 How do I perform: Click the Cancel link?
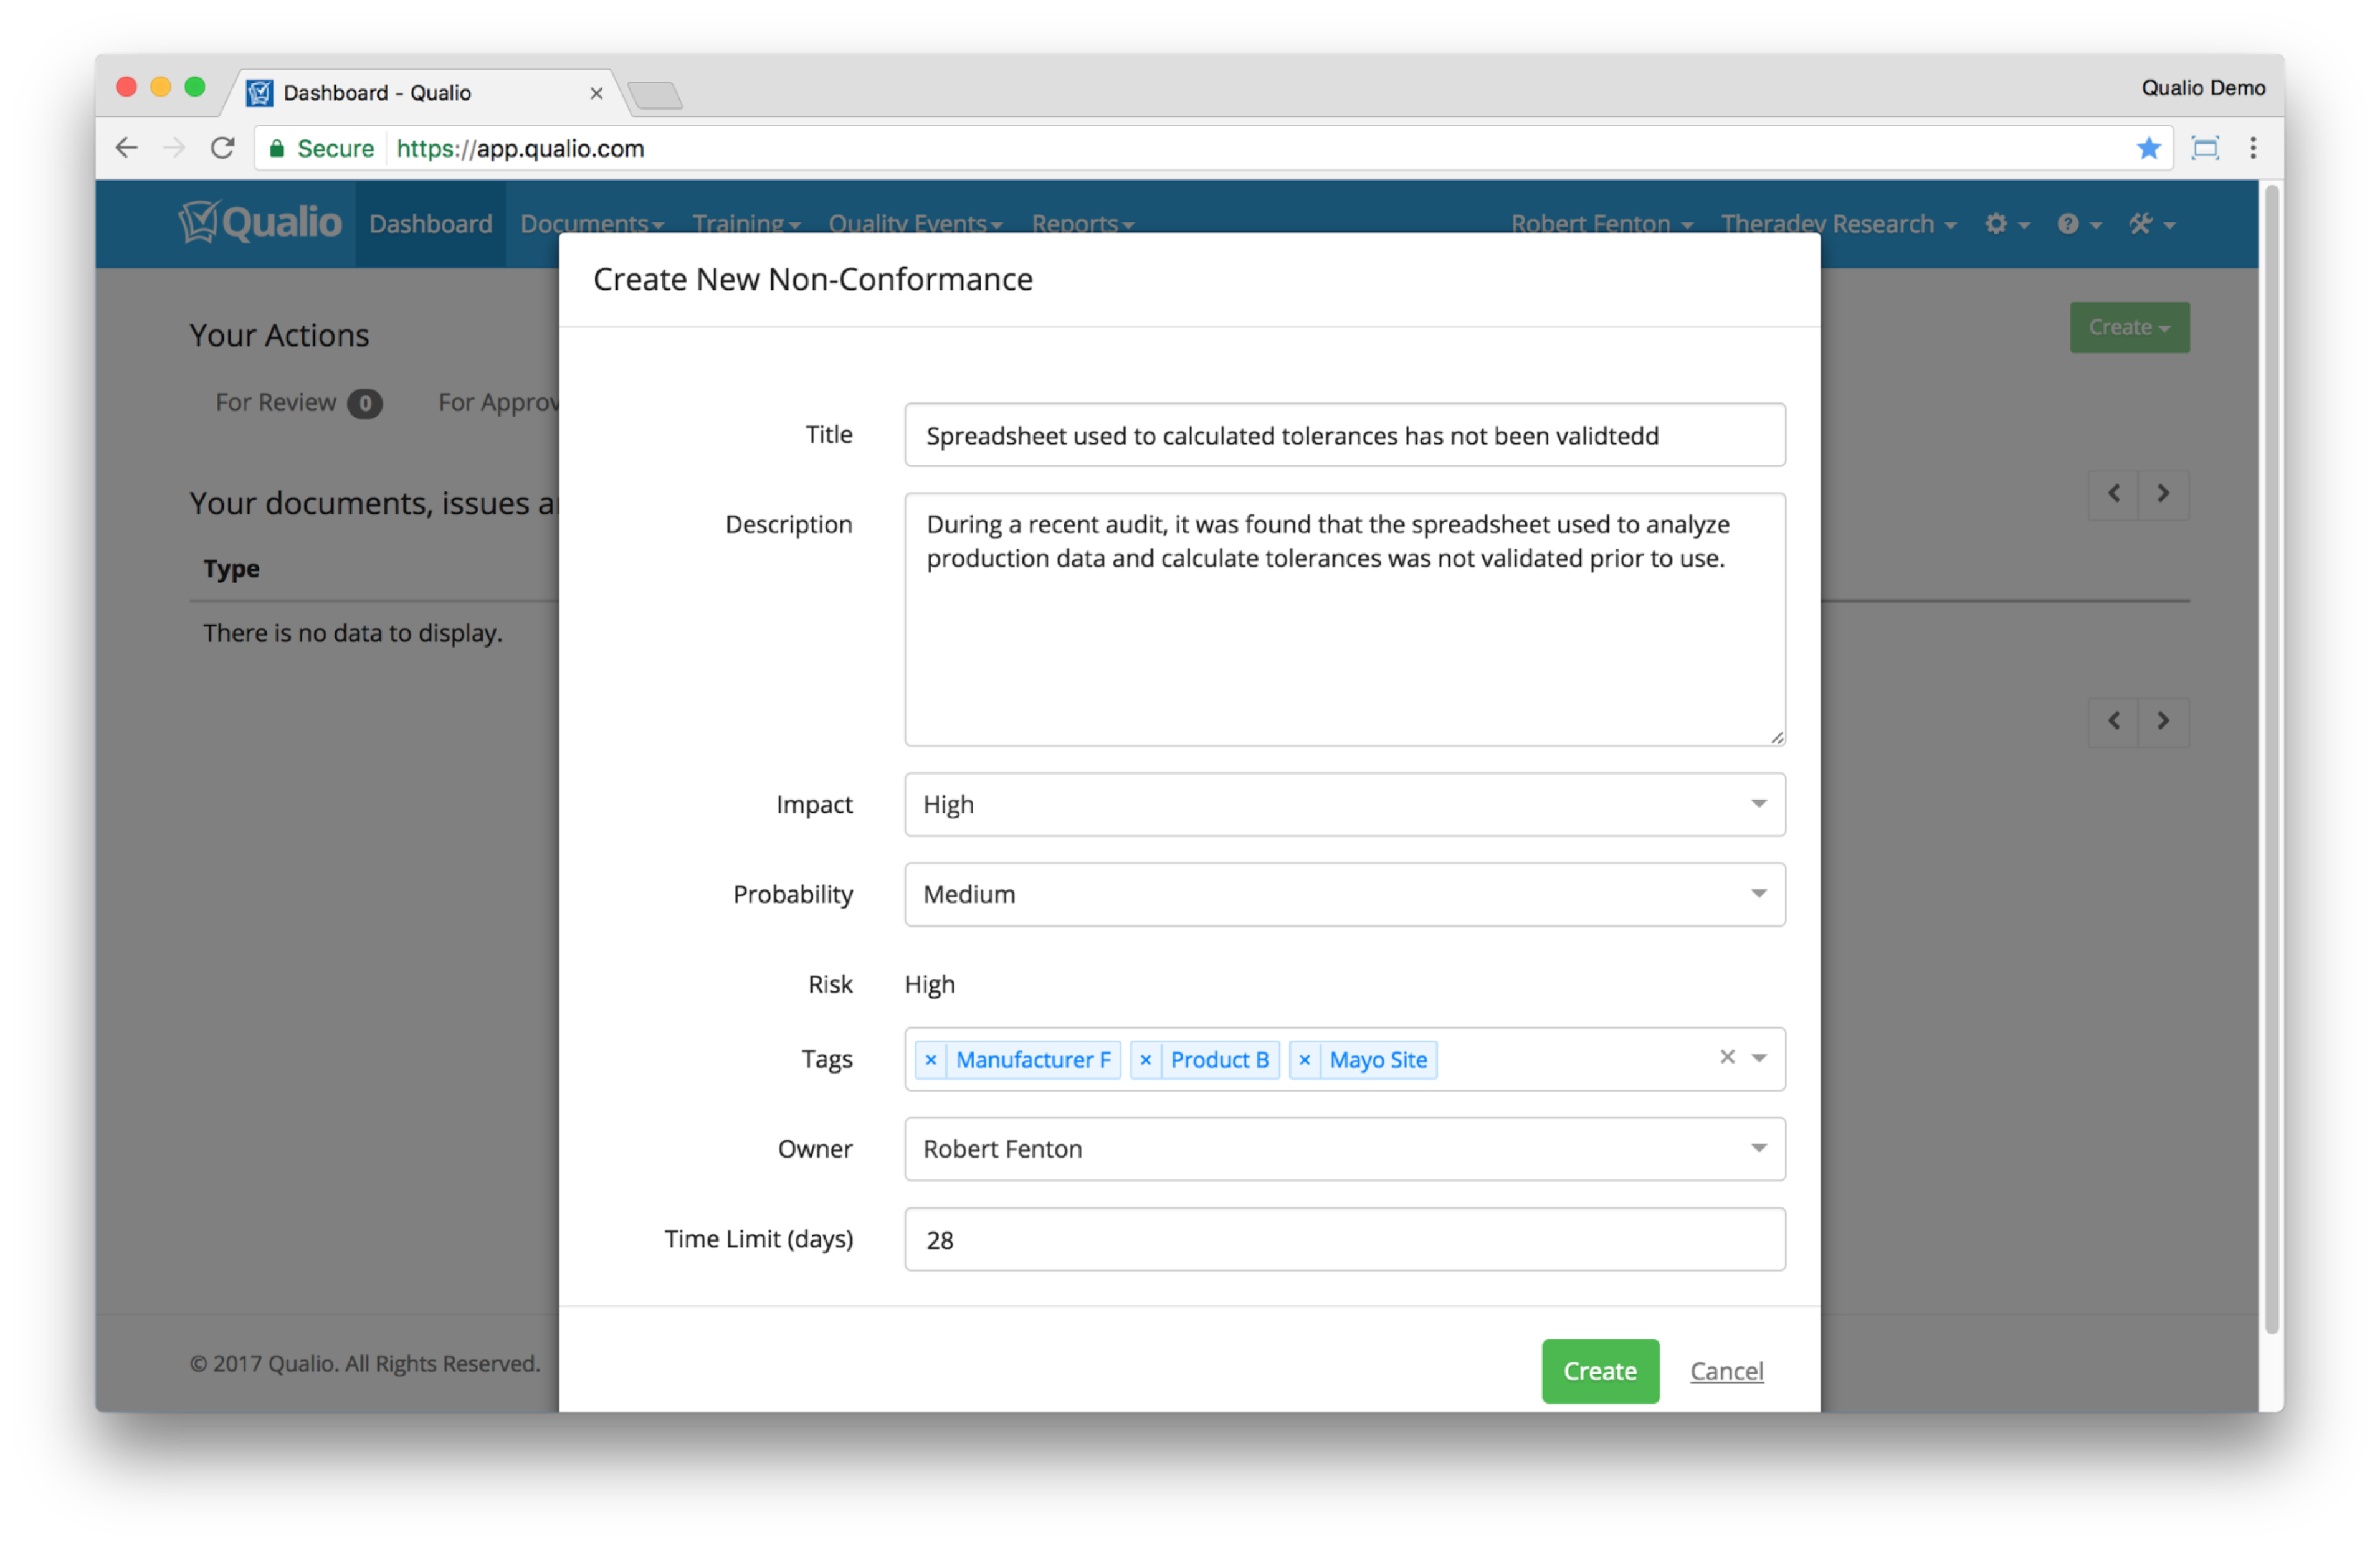tap(1726, 1371)
